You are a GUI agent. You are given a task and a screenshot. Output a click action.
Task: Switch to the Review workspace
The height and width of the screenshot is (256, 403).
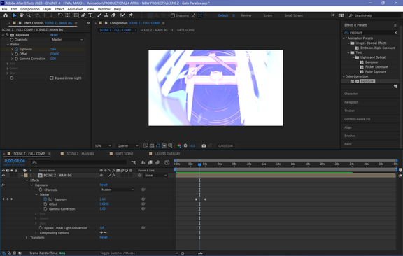tap(246, 15)
